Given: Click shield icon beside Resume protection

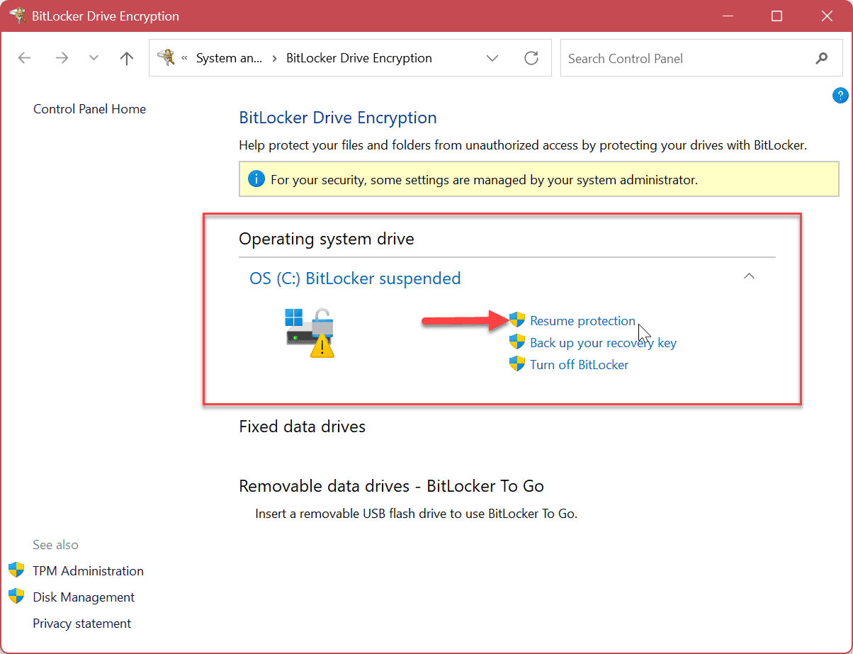Looking at the screenshot, I should pyautogui.click(x=517, y=320).
